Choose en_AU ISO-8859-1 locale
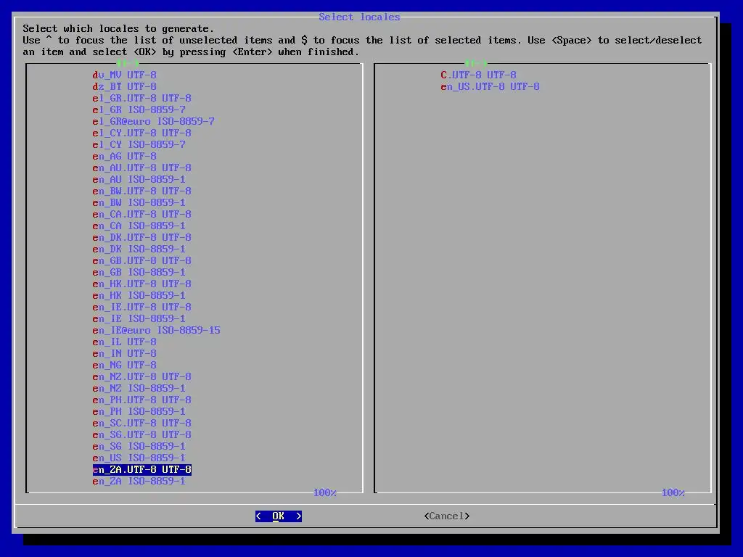The height and width of the screenshot is (557, 743). pyautogui.click(x=139, y=179)
